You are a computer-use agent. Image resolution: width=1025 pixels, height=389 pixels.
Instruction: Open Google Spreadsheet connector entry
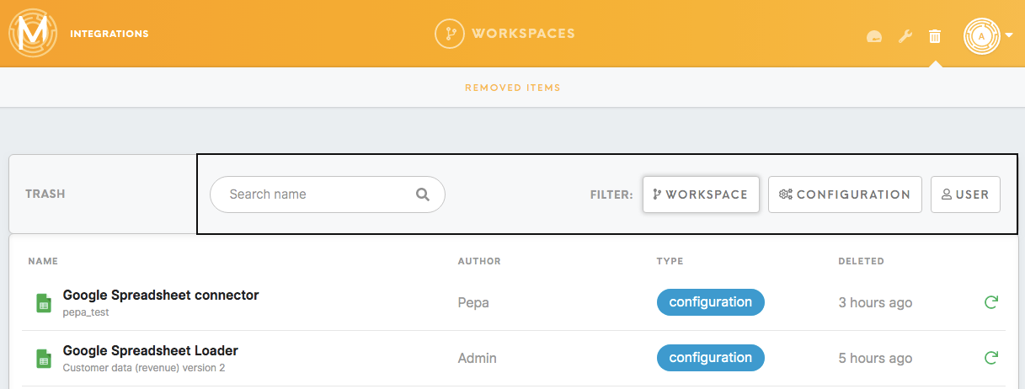pos(161,296)
